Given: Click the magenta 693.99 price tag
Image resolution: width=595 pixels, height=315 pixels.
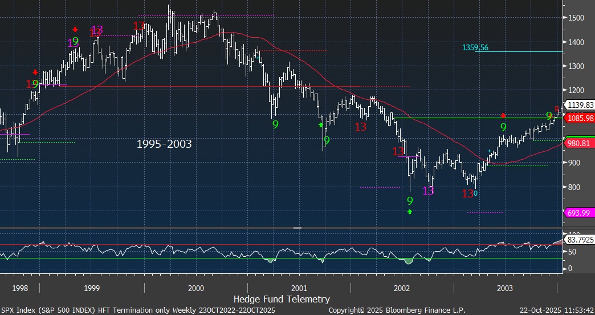Looking at the screenshot, I should point(580,213).
